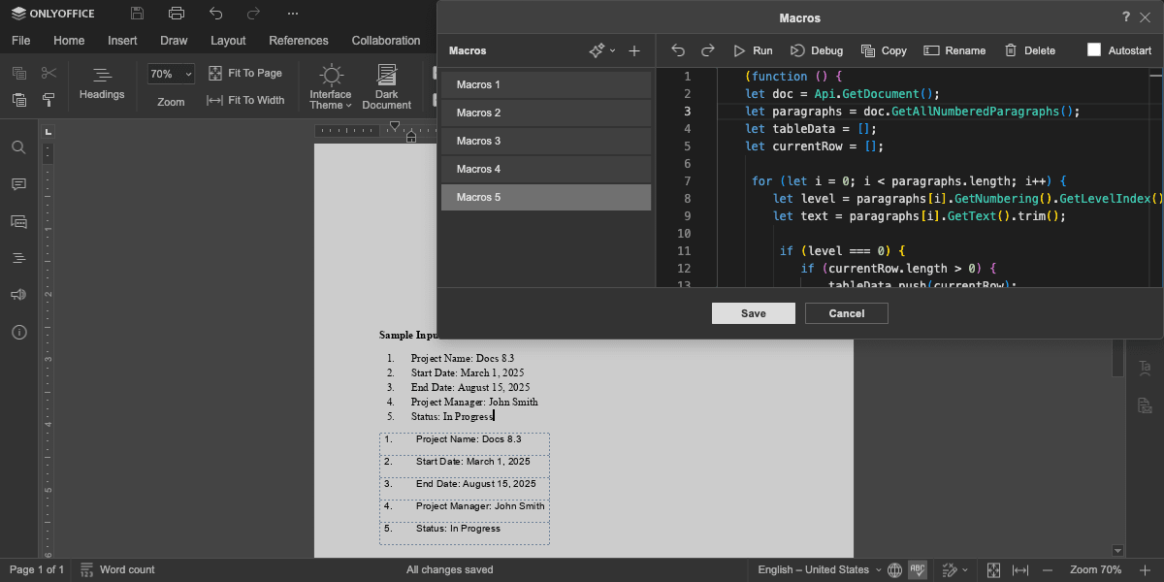
Task: Open the Search panel in left sidebar
Action: click(18, 147)
